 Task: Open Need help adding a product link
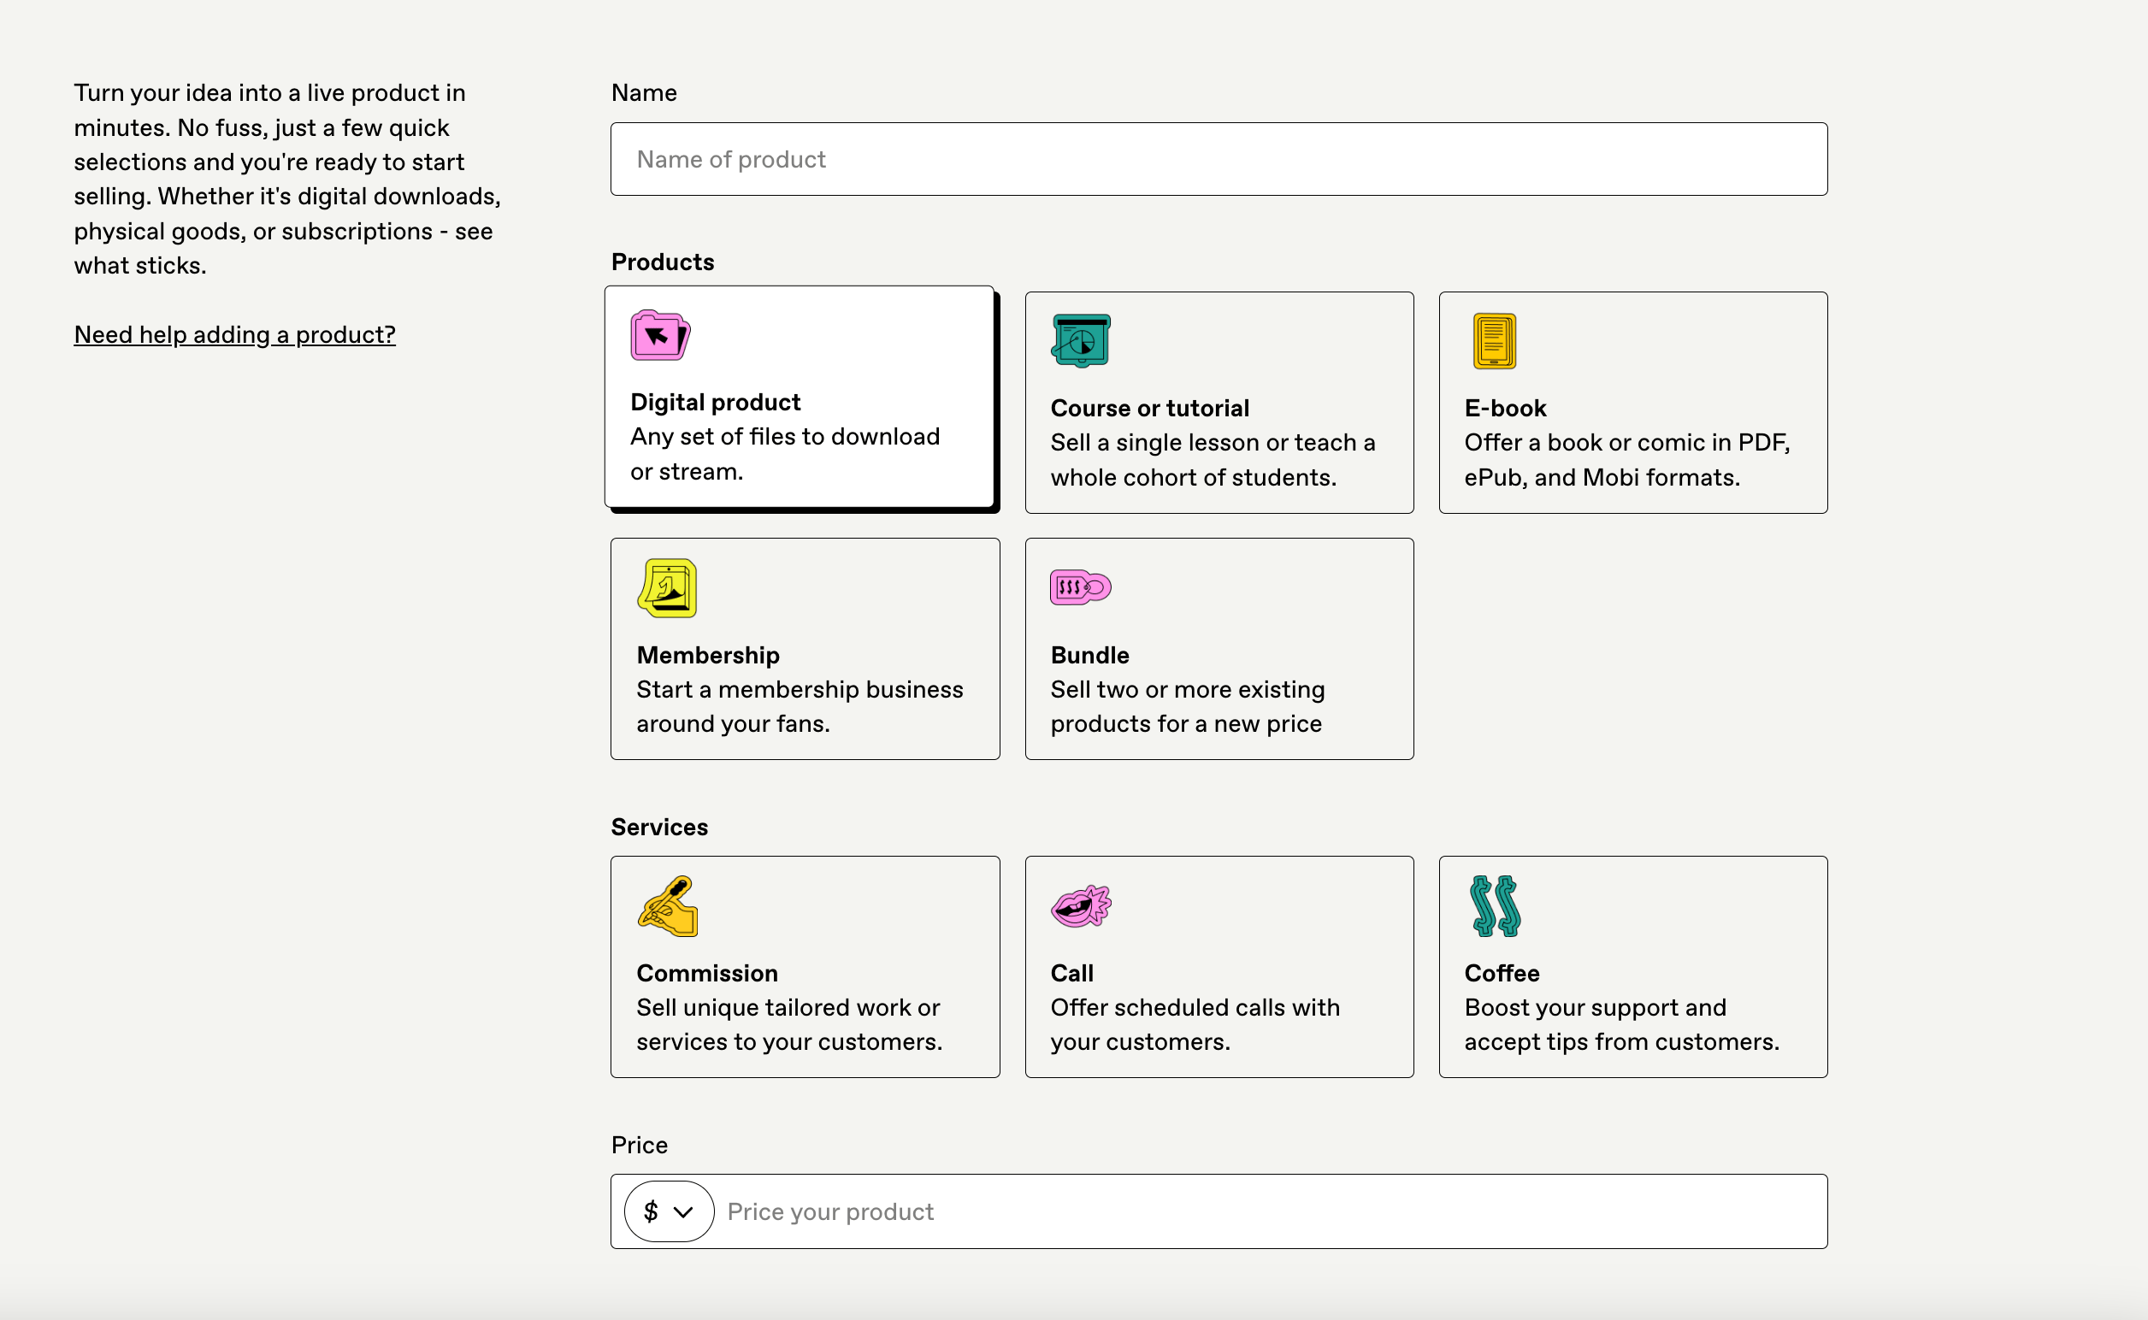pyautogui.click(x=234, y=334)
